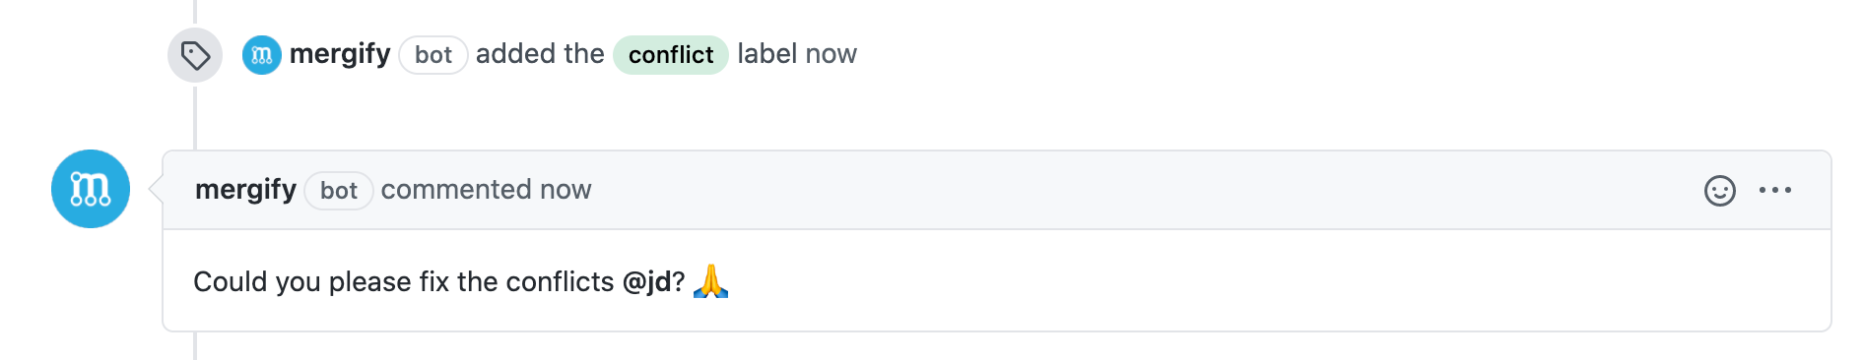Click the comment box's pointer arrow near the avatar
Screen dimensions: 1864x360
(156, 189)
